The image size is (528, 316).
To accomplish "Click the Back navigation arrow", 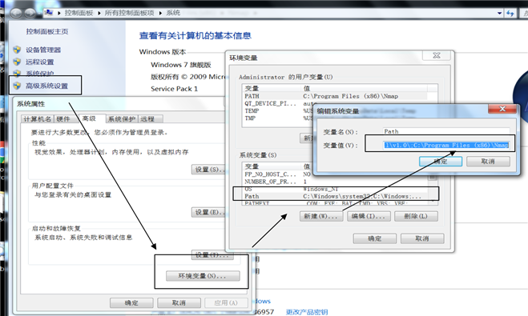I will coord(16,13).
